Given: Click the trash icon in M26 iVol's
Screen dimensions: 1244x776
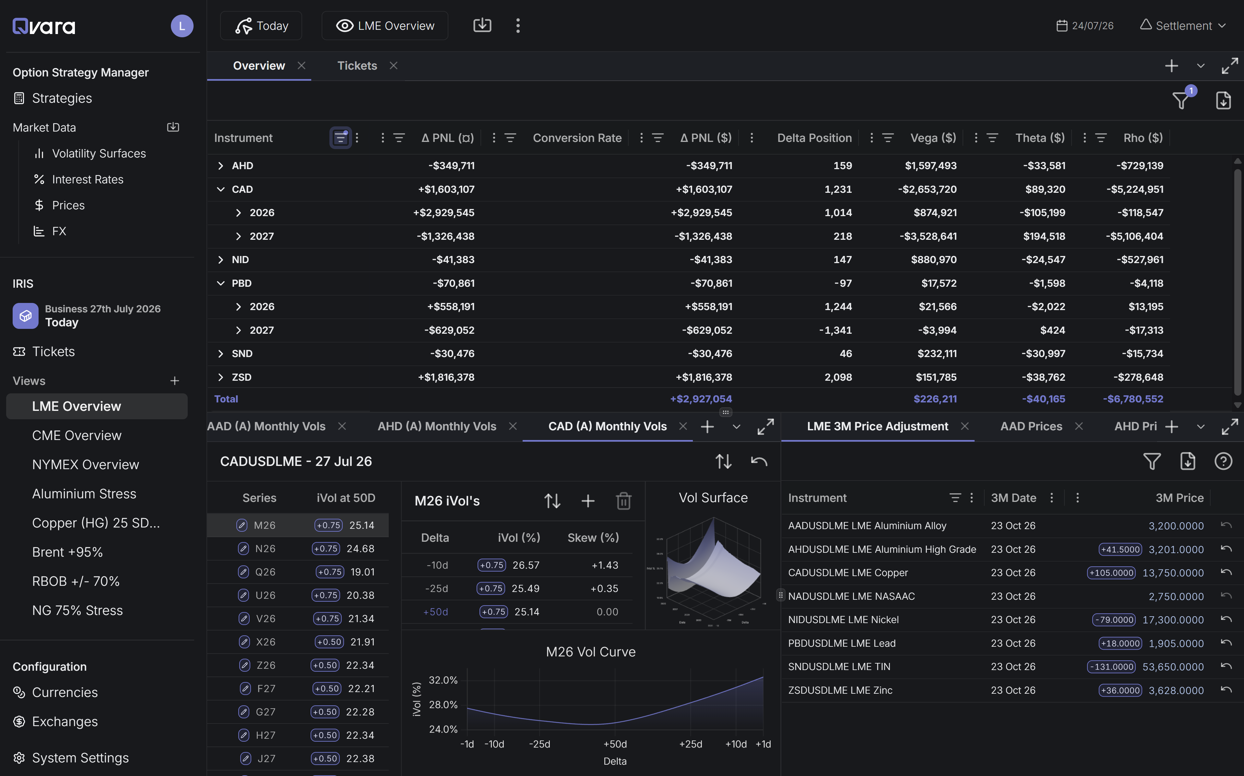Looking at the screenshot, I should click(623, 501).
